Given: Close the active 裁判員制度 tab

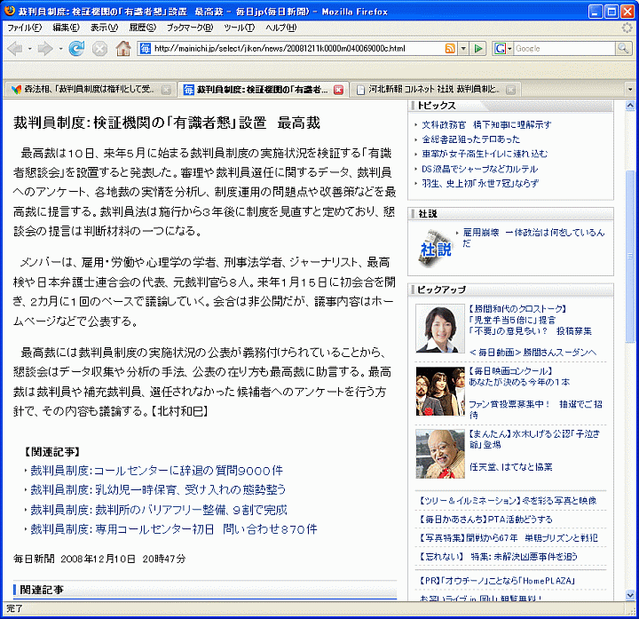Looking at the screenshot, I should 338,90.
